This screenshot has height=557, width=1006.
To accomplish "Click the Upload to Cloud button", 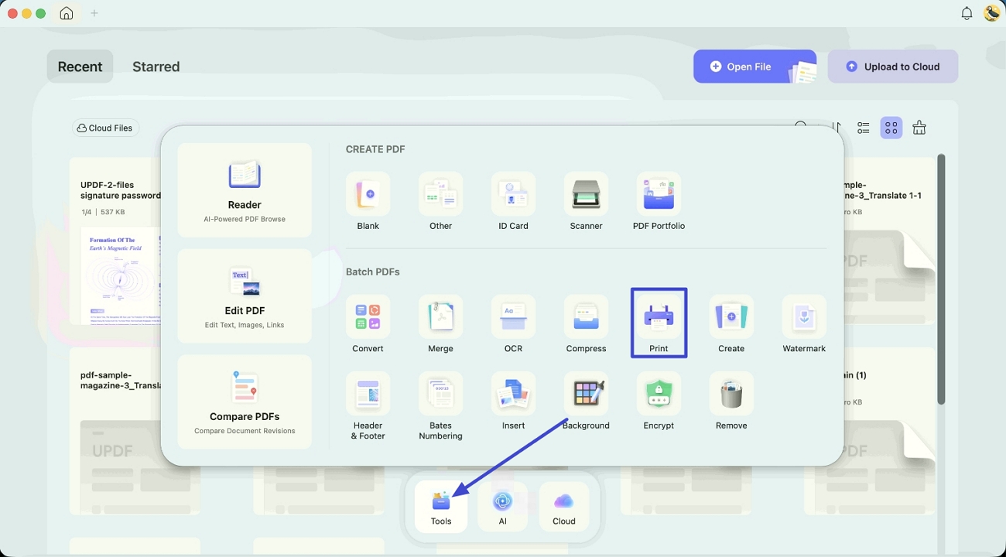I will pyautogui.click(x=893, y=67).
